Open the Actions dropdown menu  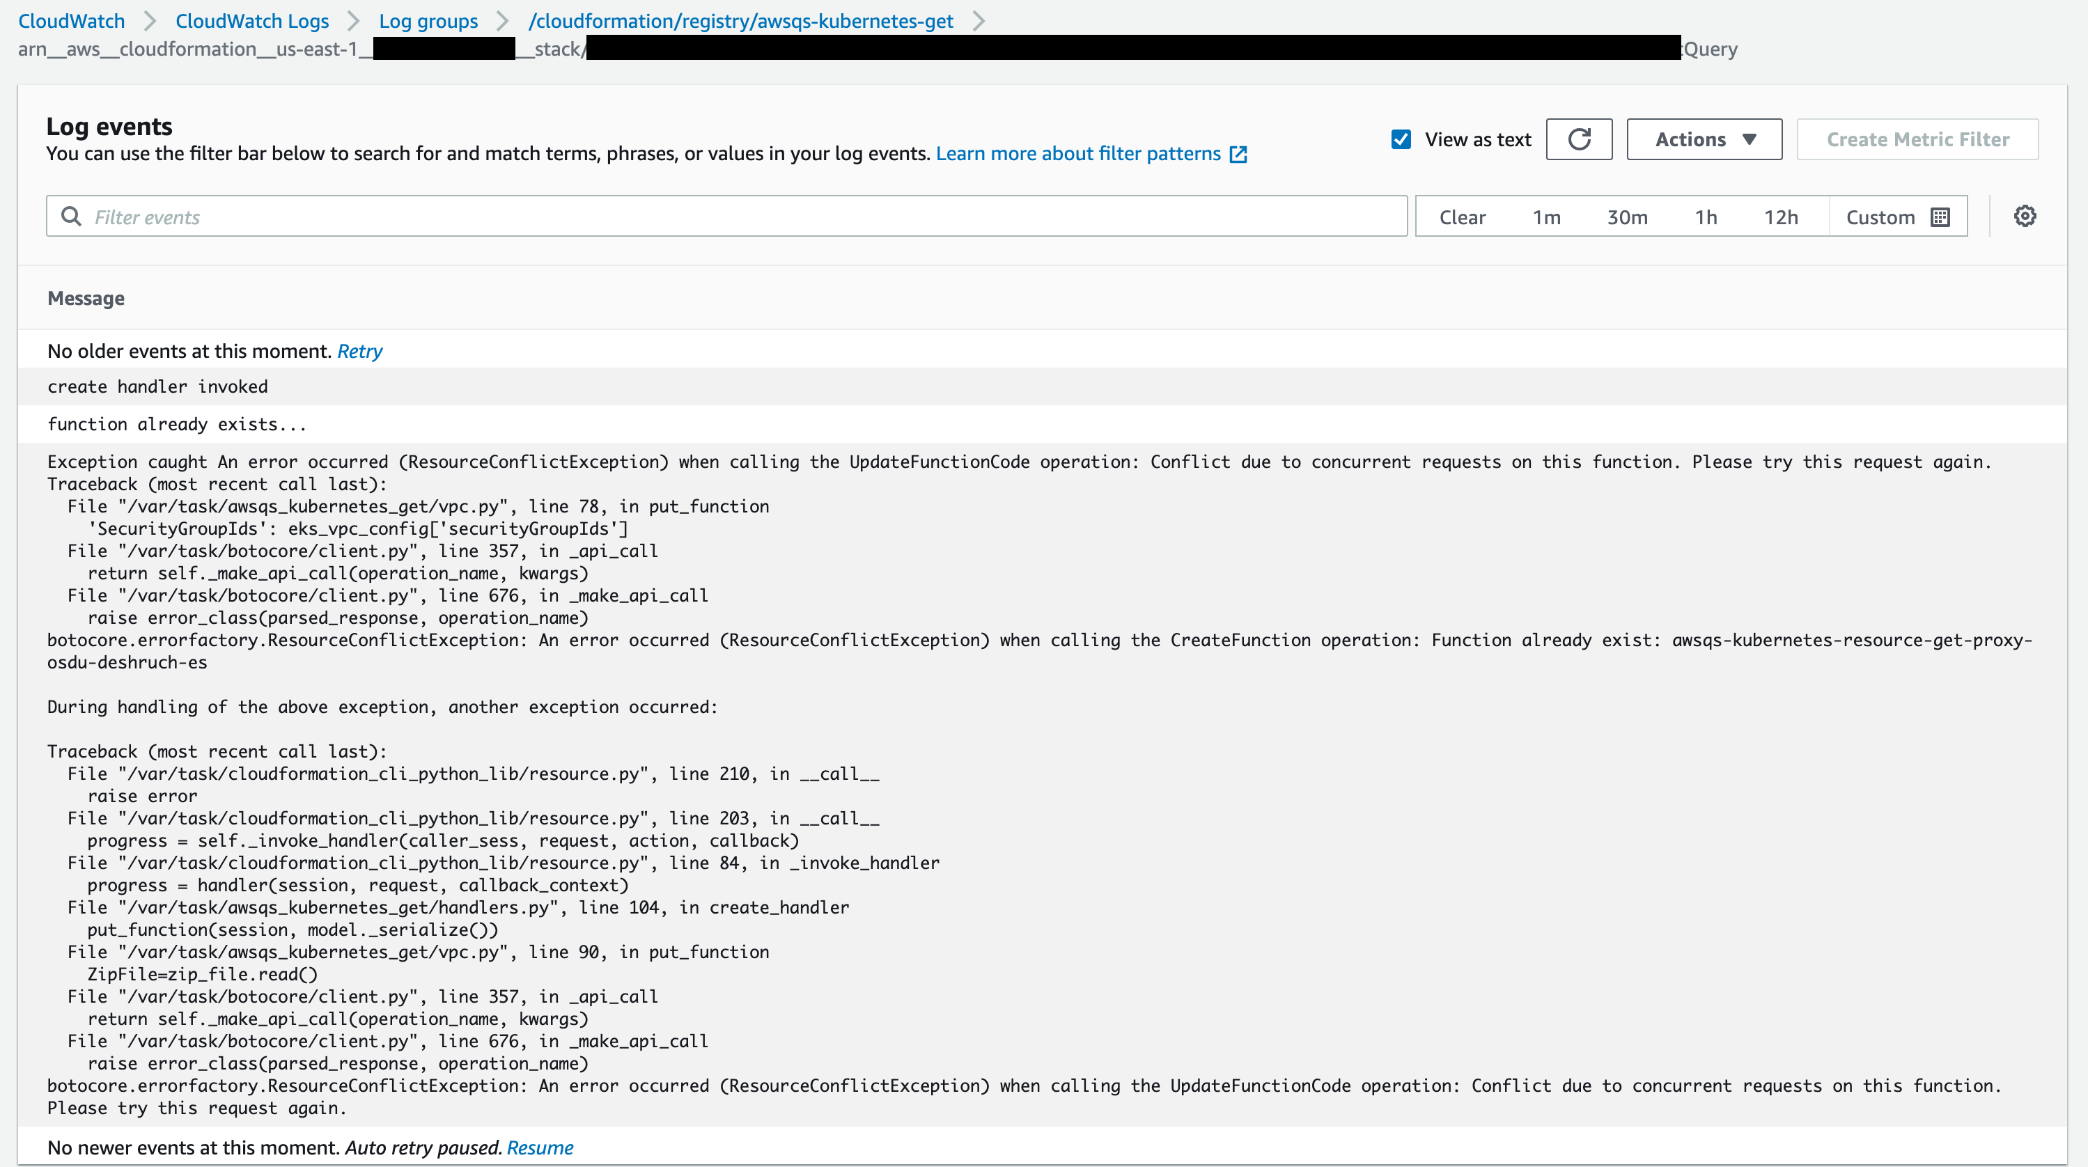point(1704,139)
